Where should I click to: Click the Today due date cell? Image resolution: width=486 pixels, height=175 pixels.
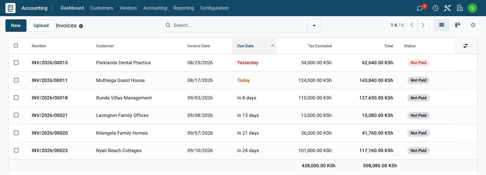(x=243, y=80)
